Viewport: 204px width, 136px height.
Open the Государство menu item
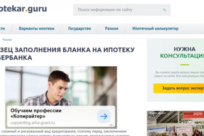80,29
